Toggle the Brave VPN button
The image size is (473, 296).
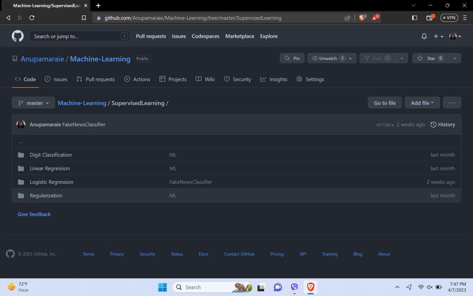click(x=449, y=18)
